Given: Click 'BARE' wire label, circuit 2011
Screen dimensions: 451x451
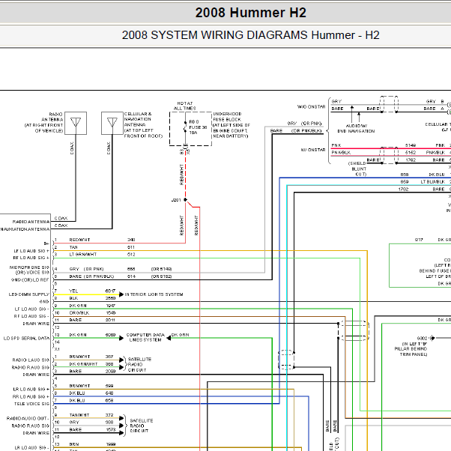Looking at the screenshot, I should click(x=76, y=320).
